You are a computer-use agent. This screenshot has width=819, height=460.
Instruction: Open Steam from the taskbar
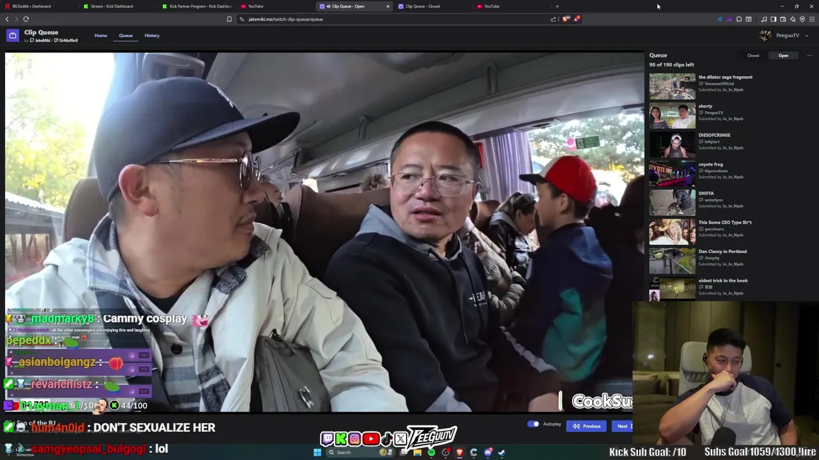[502, 452]
